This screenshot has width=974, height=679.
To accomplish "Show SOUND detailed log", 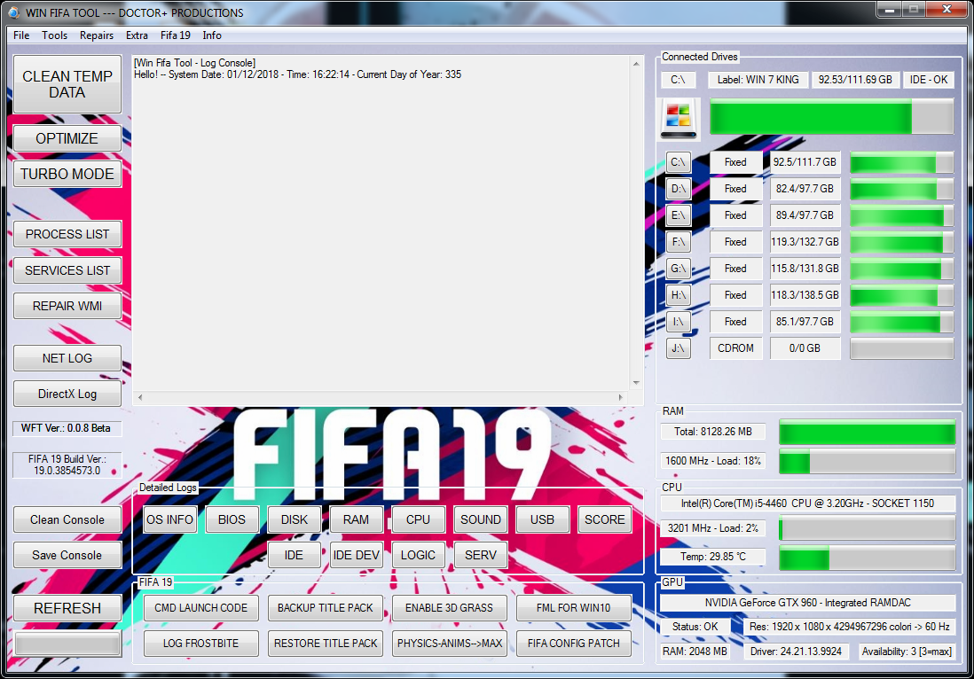I will (480, 519).
